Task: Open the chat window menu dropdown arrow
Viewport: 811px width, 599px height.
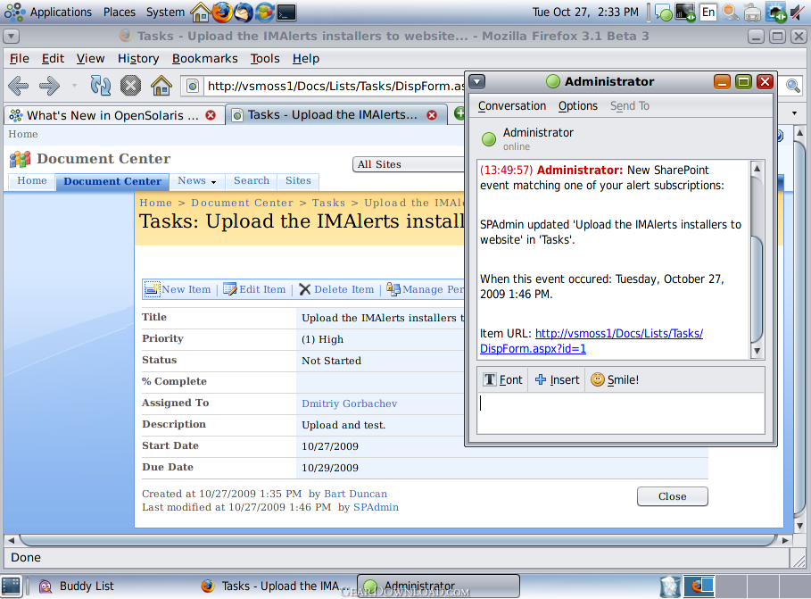Action: click(477, 82)
